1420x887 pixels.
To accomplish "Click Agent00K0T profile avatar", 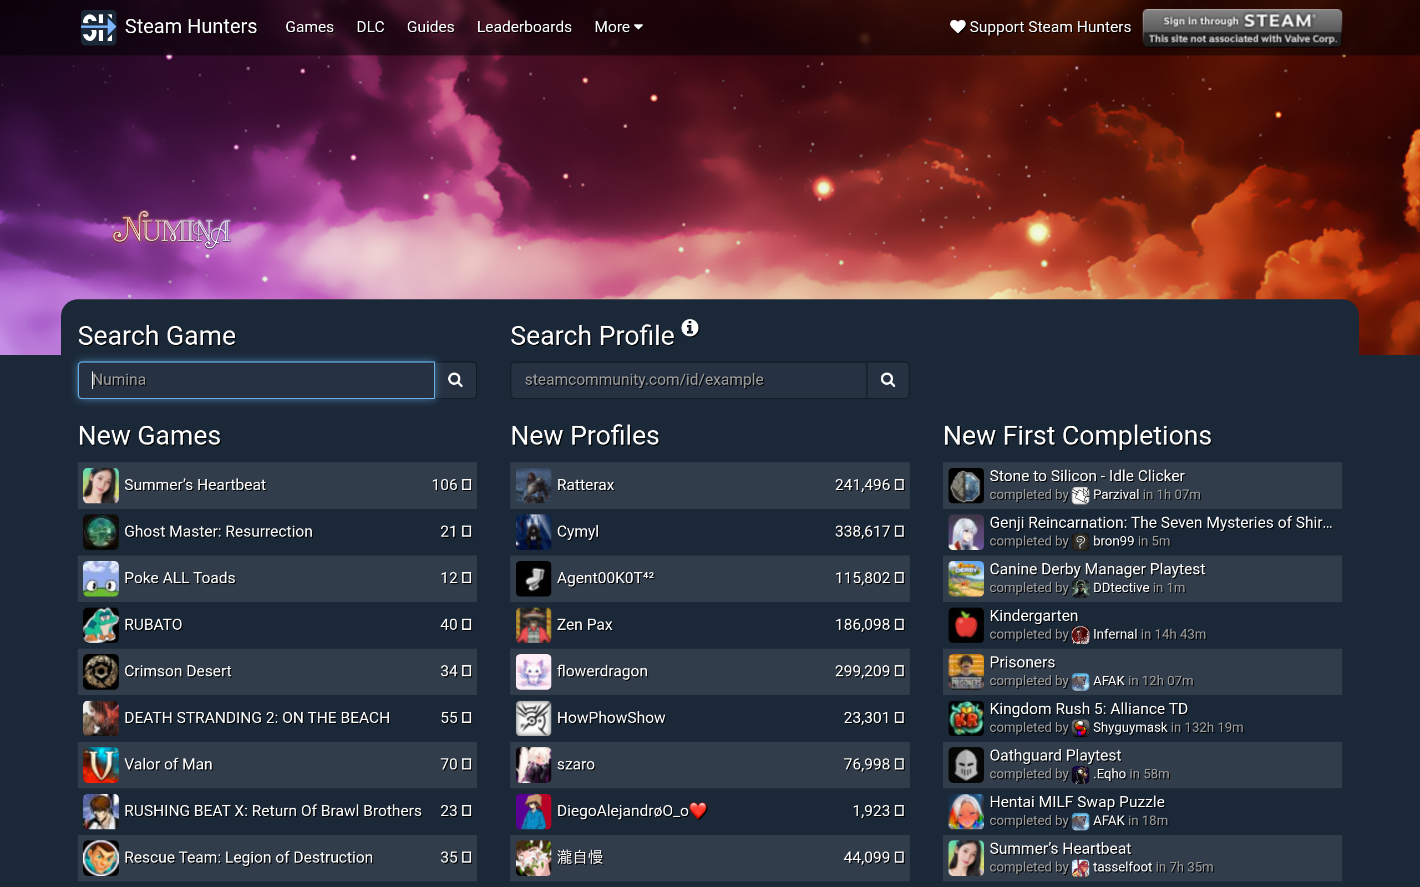I will pos(534,578).
